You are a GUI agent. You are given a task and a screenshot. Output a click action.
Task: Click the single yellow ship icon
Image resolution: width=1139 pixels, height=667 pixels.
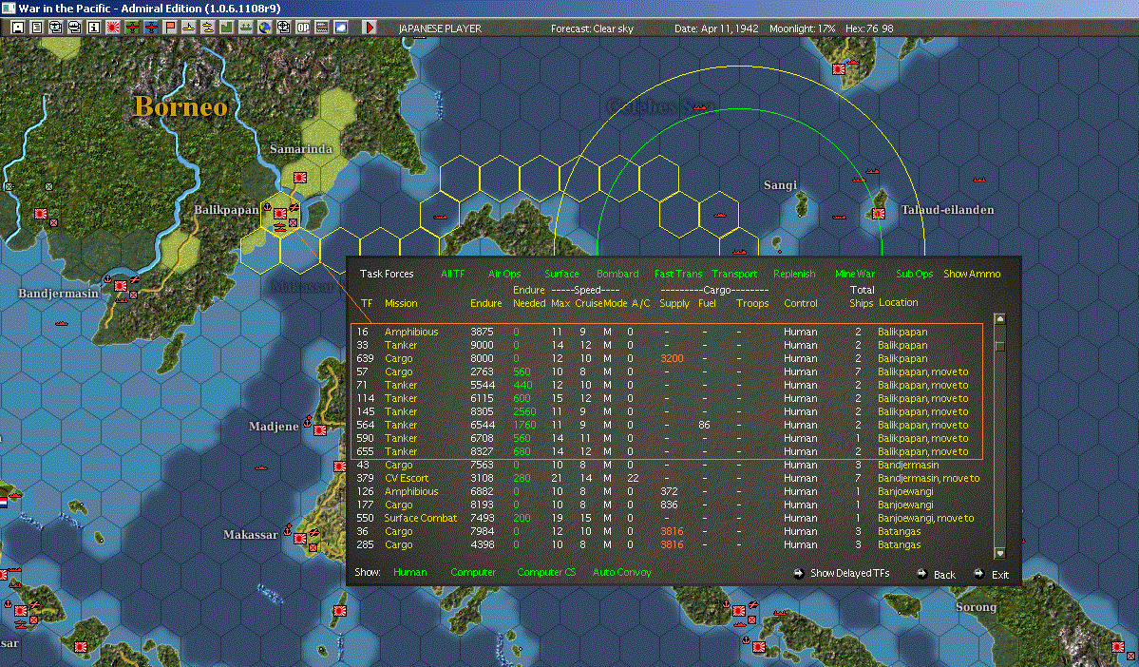click(x=189, y=28)
